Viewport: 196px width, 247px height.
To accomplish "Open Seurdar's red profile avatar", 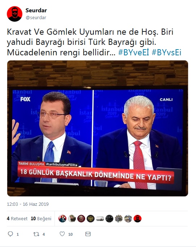I will point(14,14).
